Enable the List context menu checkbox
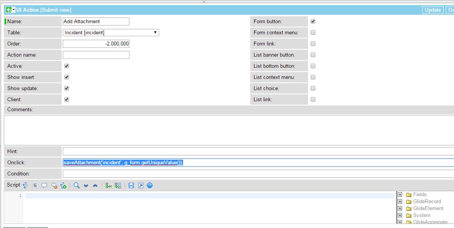The width and height of the screenshot is (454, 228). point(313,77)
